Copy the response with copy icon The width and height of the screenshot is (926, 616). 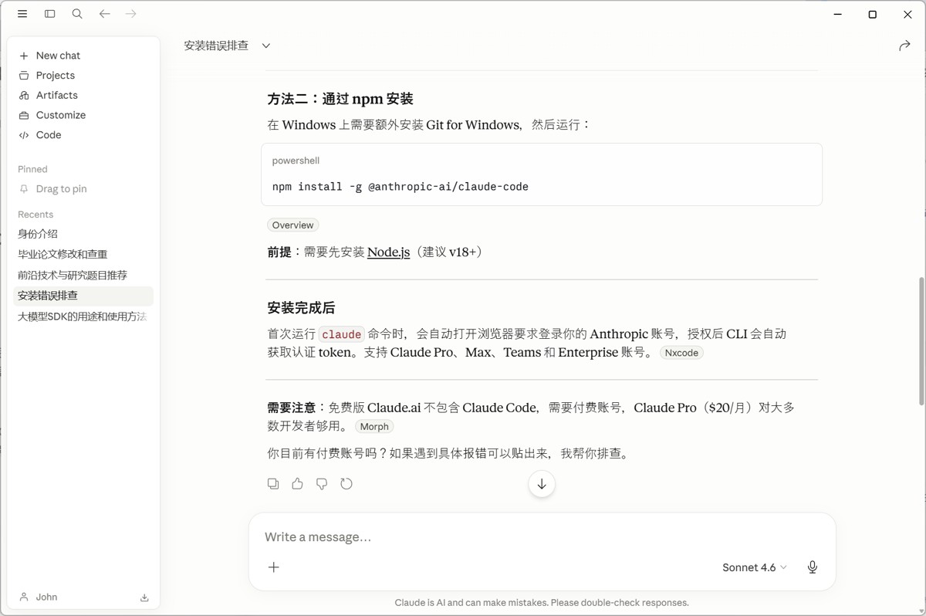point(273,484)
